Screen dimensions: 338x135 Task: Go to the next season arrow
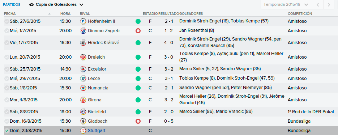pos(329,5)
